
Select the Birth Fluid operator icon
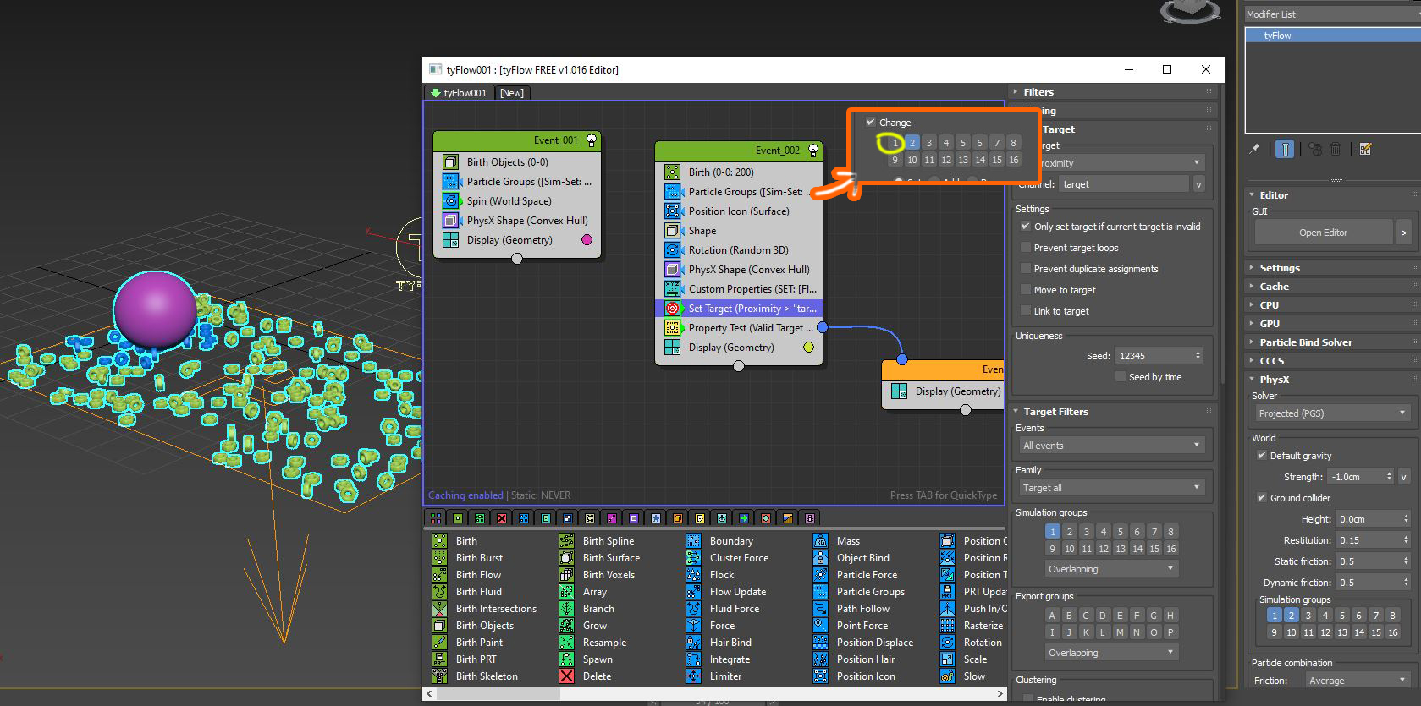[439, 592]
